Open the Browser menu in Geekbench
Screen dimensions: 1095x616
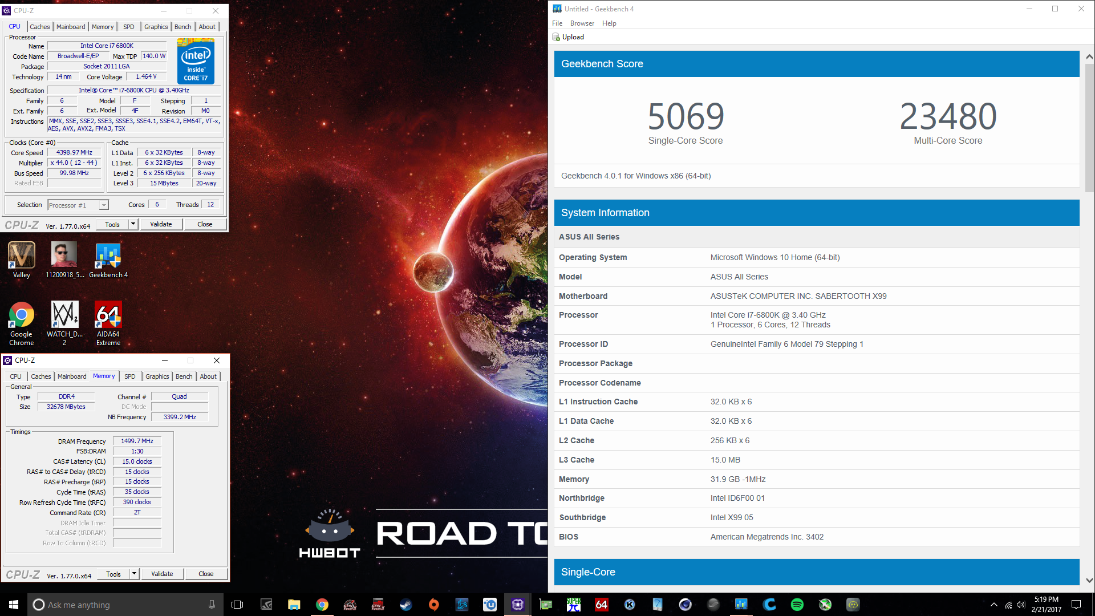(582, 23)
